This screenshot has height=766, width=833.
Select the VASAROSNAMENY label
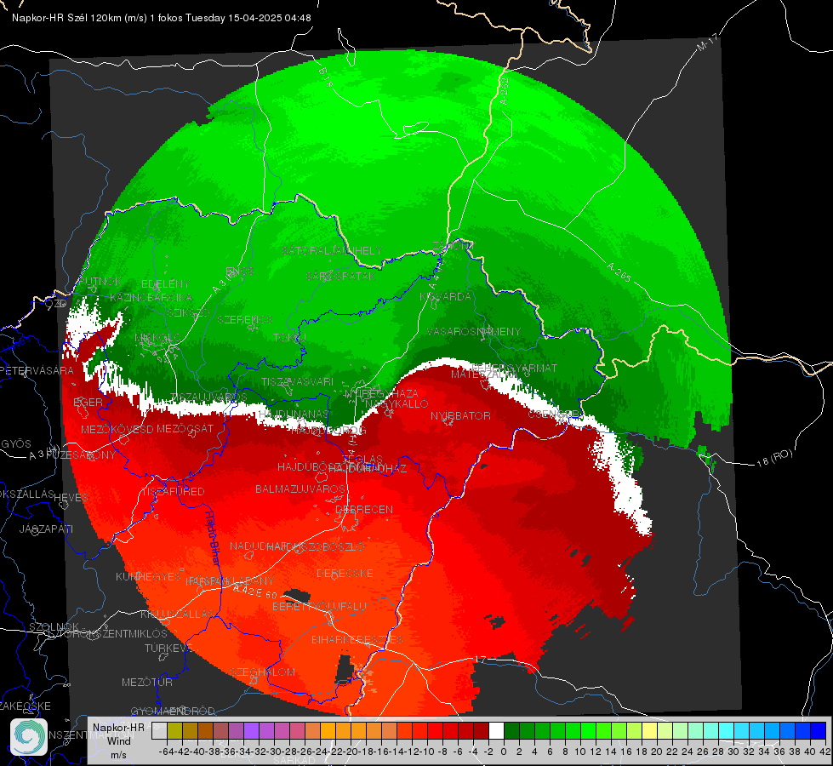[474, 331]
